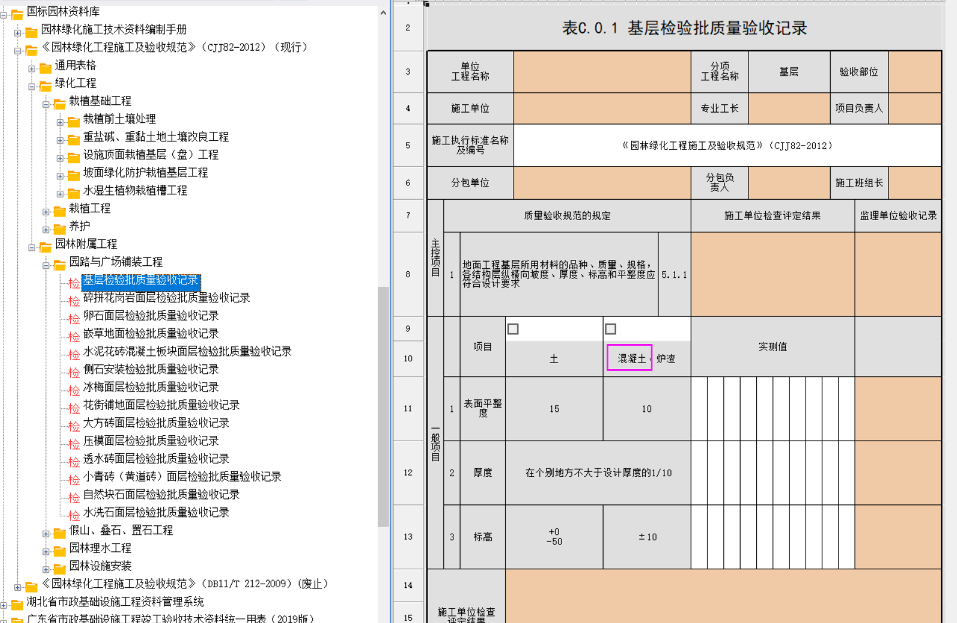Click the folder icon next to 栽植基础工程
Image resolution: width=957 pixels, height=623 pixels.
(x=60, y=104)
